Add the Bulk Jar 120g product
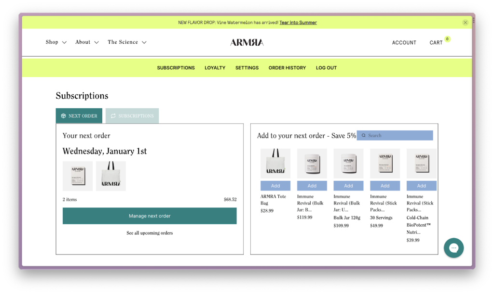 [348, 186]
